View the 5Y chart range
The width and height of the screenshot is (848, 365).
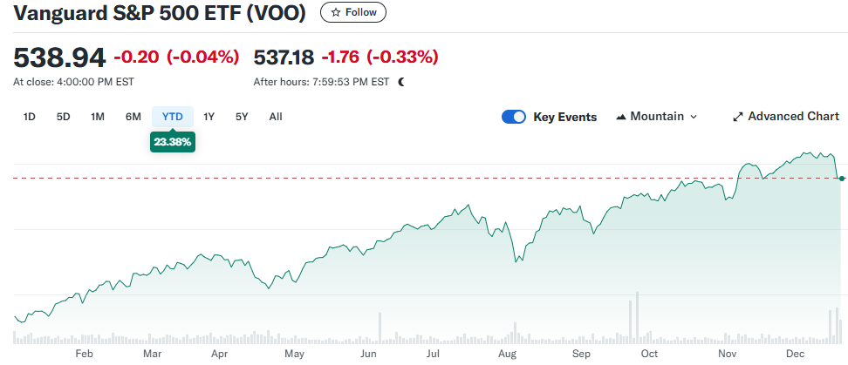242,117
